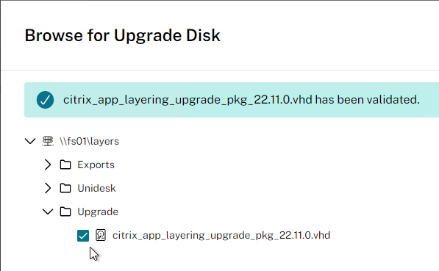
Task: Click the validated checkmark icon in banner
Action: click(x=45, y=100)
